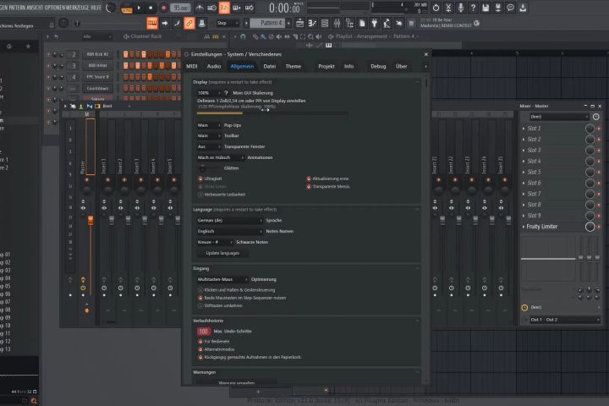
Task: Toggle overdub blend recording icon
Action: click(237, 8)
